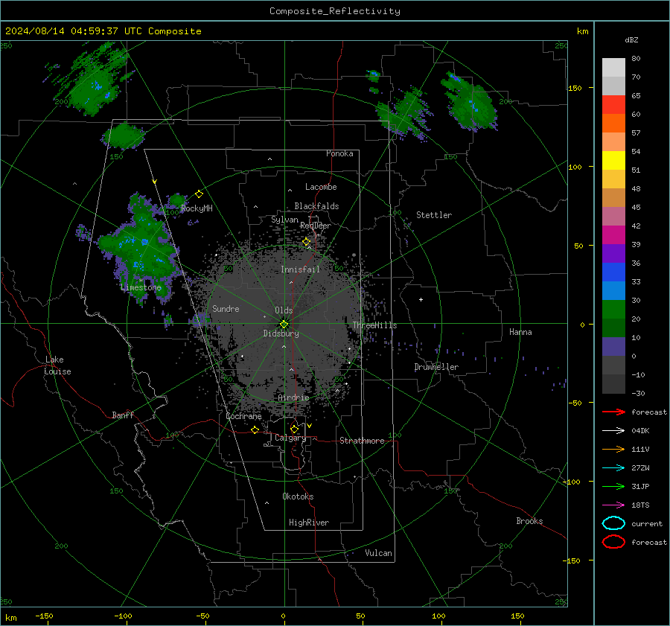This screenshot has width=670, height=626.
Task: Click the Sylvan map label
Action: pyautogui.click(x=284, y=220)
